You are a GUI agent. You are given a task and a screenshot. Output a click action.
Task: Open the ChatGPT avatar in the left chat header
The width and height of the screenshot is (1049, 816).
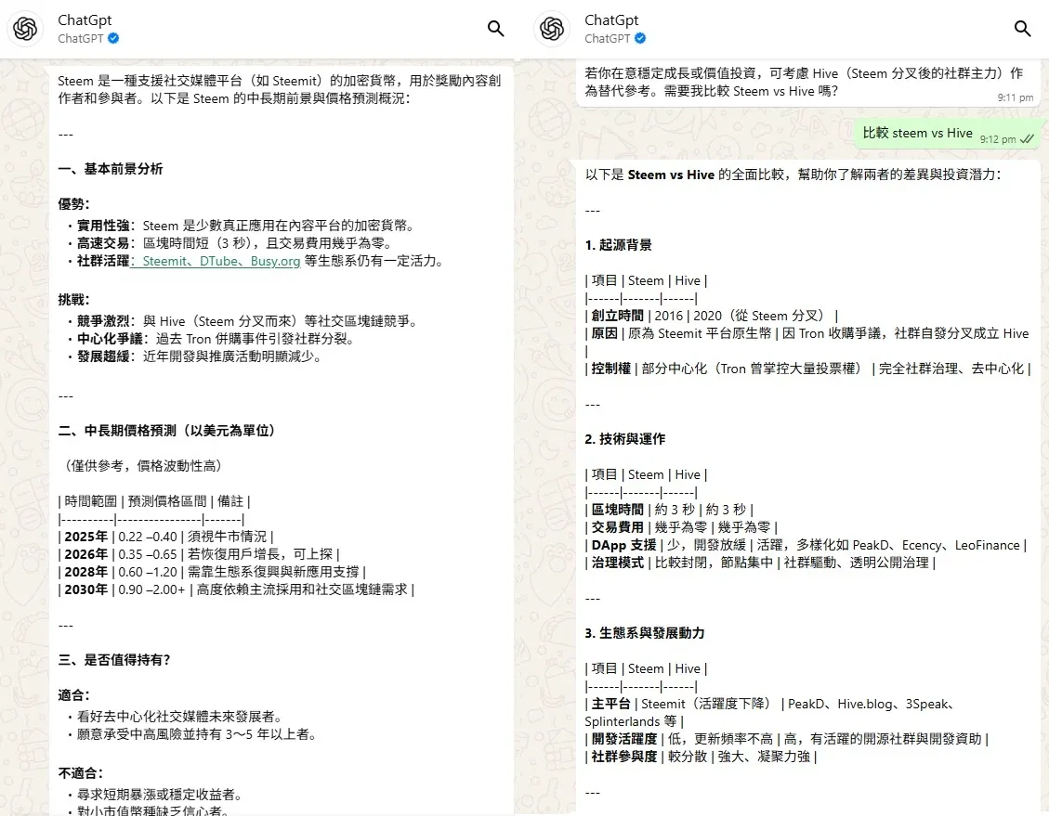pyautogui.click(x=25, y=29)
